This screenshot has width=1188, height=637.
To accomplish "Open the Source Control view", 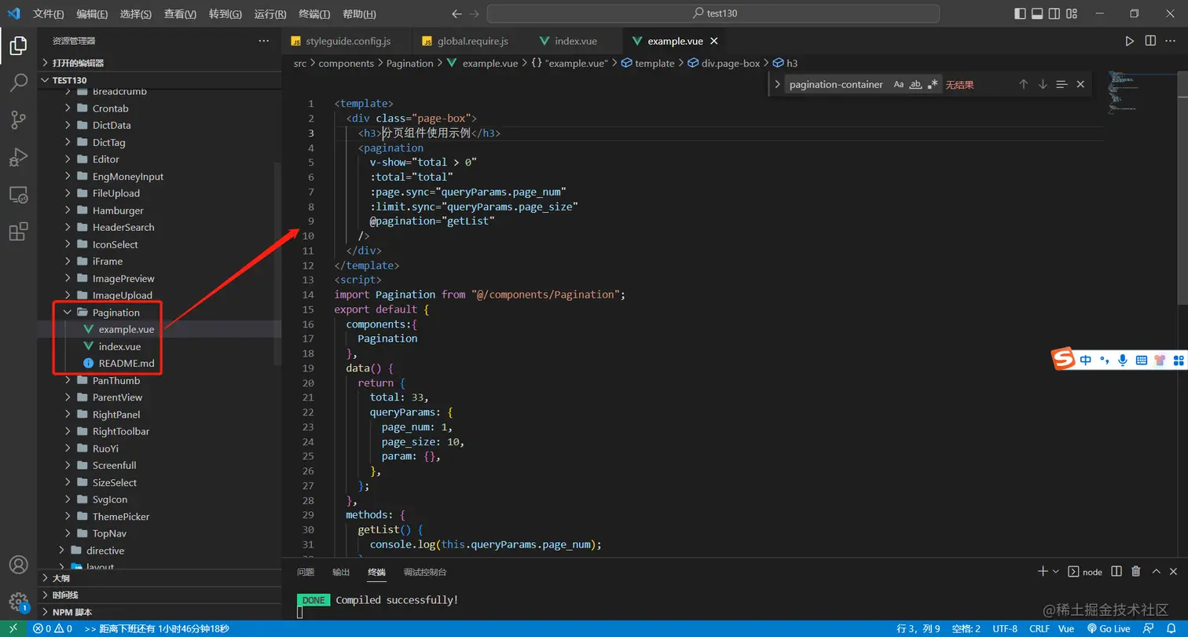I will click(x=18, y=120).
